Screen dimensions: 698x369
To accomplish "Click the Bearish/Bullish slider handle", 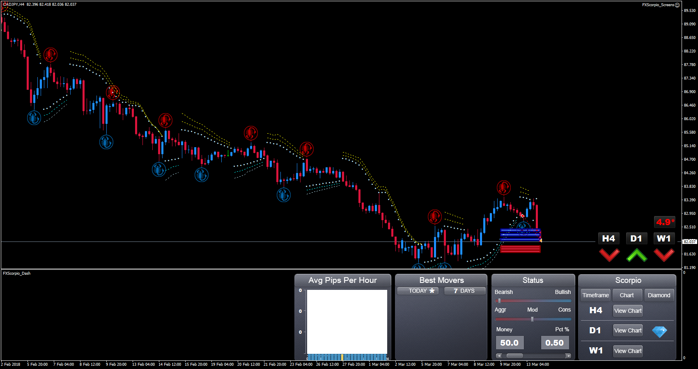I will (499, 301).
